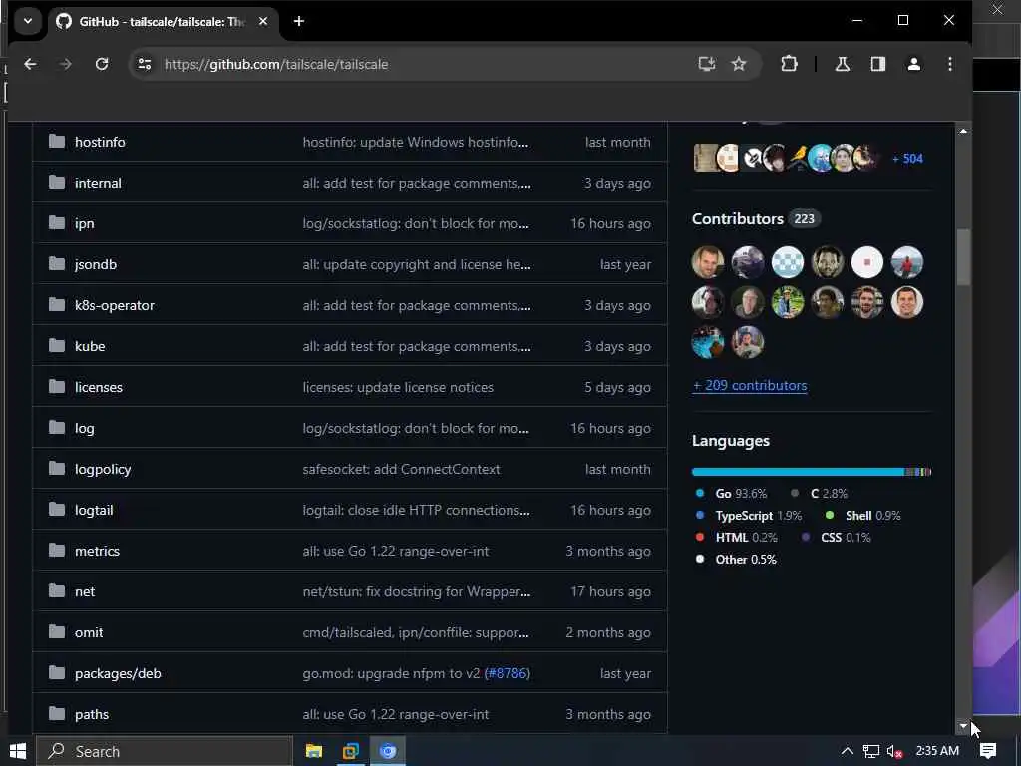Open the Extensions puzzle icon
This screenshot has height=766, width=1021.
[789, 64]
